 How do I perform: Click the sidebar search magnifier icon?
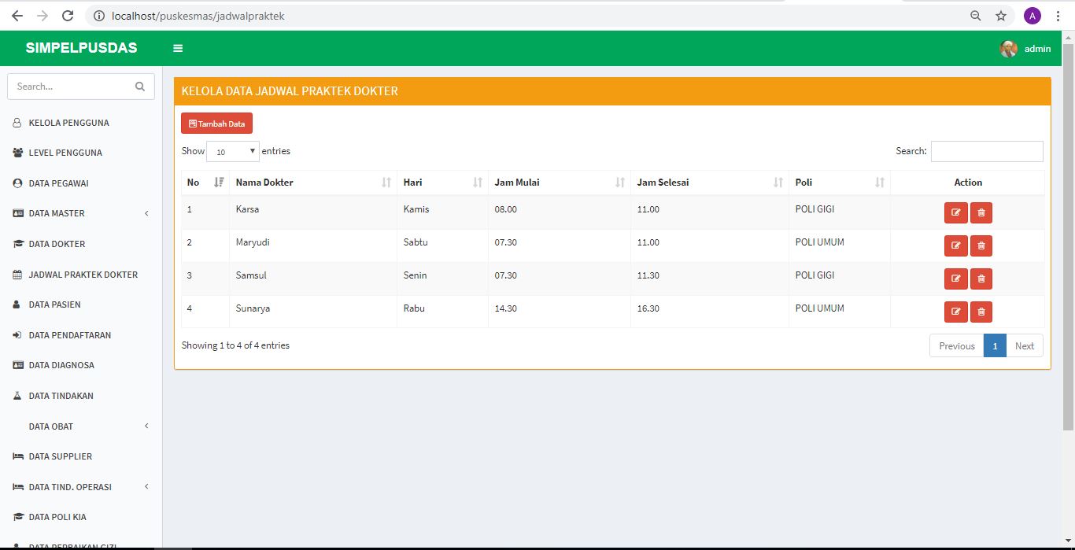tap(140, 87)
